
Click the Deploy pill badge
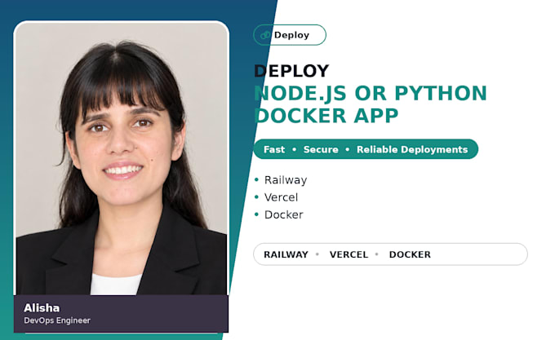290,35
